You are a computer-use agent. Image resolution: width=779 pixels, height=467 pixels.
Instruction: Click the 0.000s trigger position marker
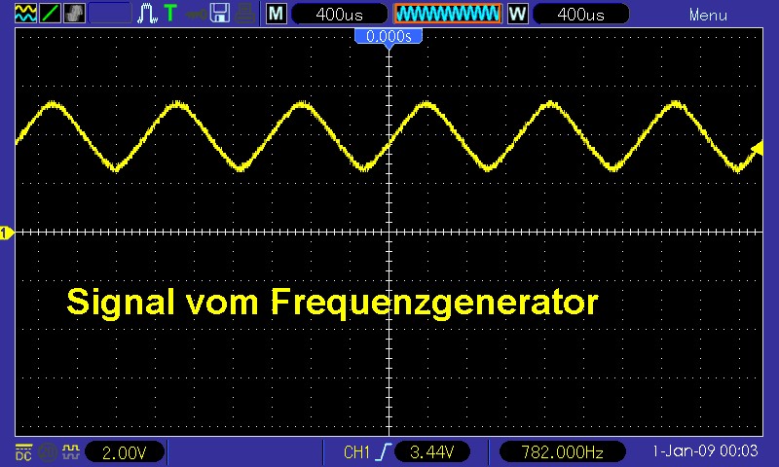pos(389,37)
